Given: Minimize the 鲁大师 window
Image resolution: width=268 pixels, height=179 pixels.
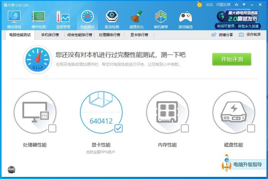Looking at the screenshot, I should [252, 5].
